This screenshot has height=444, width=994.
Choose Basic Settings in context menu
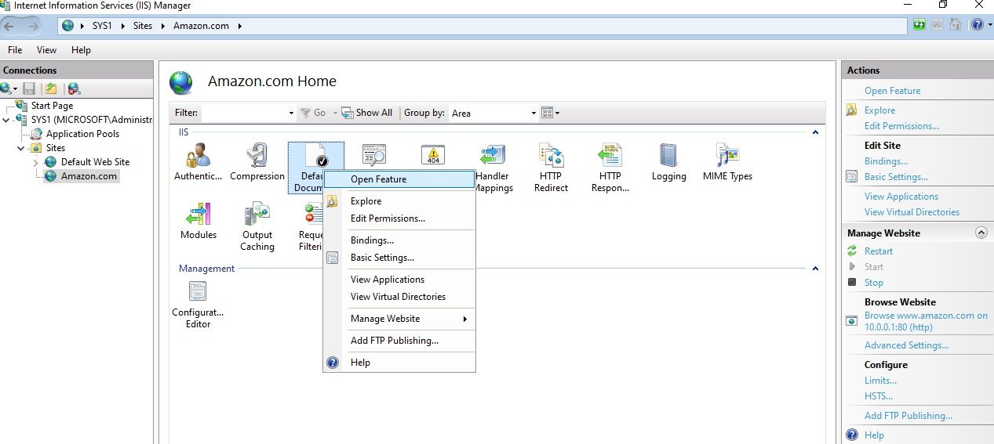399,258
